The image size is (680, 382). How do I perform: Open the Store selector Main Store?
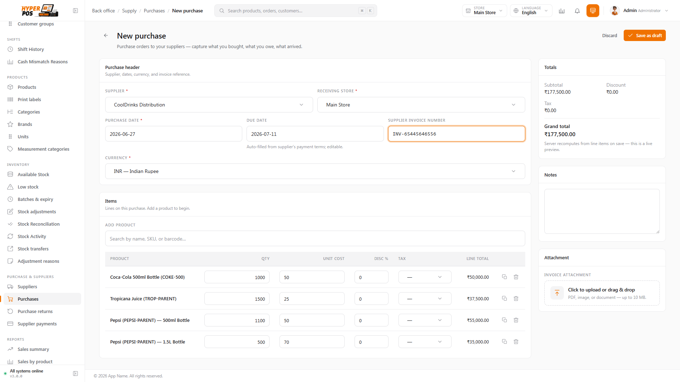pyautogui.click(x=484, y=11)
